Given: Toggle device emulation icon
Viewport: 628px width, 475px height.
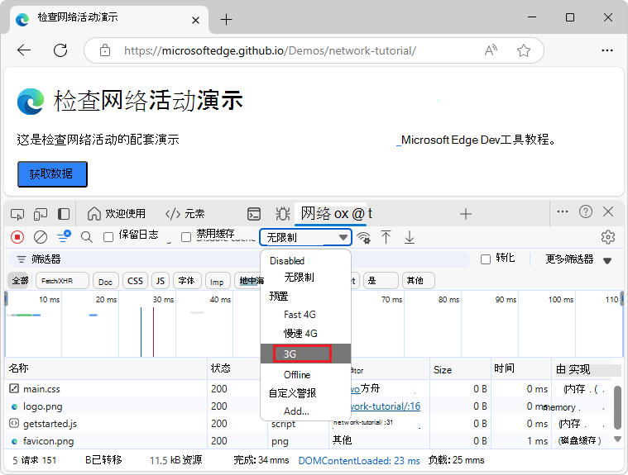Looking at the screenshot, I should point(41,214).
